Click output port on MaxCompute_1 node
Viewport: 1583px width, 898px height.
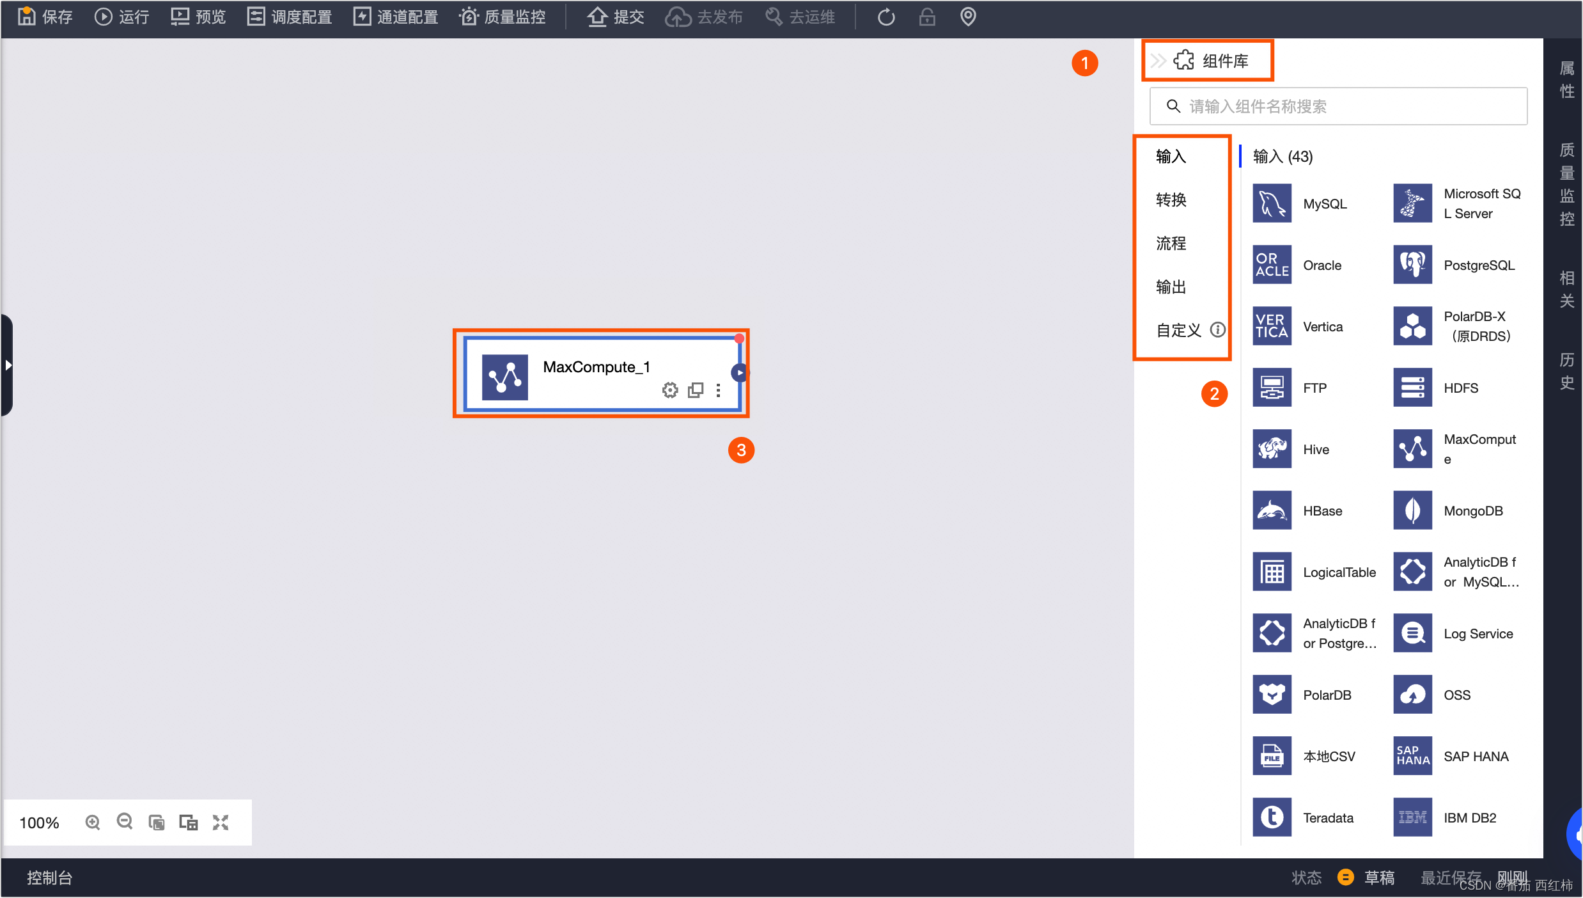pos(740,372)
